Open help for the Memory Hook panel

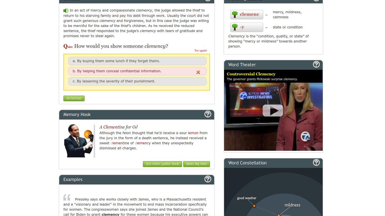[x=208, y=114]
